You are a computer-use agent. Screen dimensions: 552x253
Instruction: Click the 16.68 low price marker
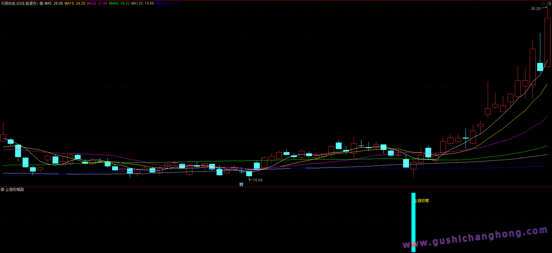point(258,180)
